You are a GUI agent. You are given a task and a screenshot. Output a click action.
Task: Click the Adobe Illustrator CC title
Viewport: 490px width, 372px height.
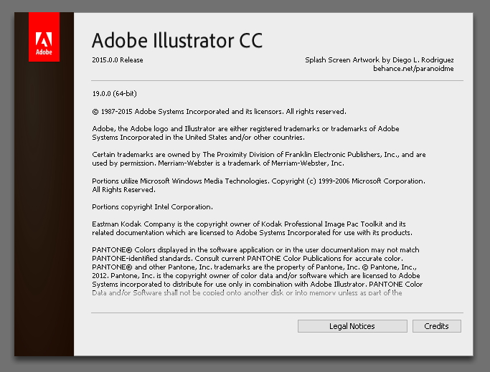click(x=177, y=40)
